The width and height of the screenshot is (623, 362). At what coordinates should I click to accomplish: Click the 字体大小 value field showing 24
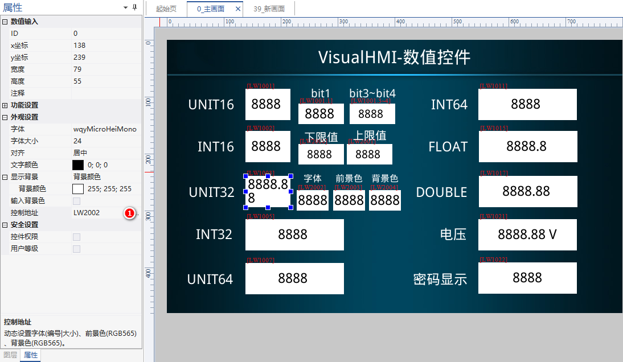coord(105,141)
